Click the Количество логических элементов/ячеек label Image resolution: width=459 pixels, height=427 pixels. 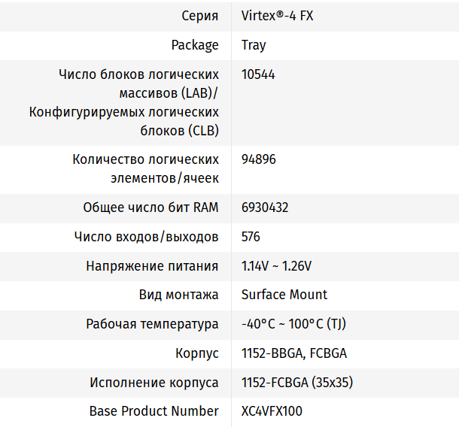pyautogui.click(x=145, y=168)
